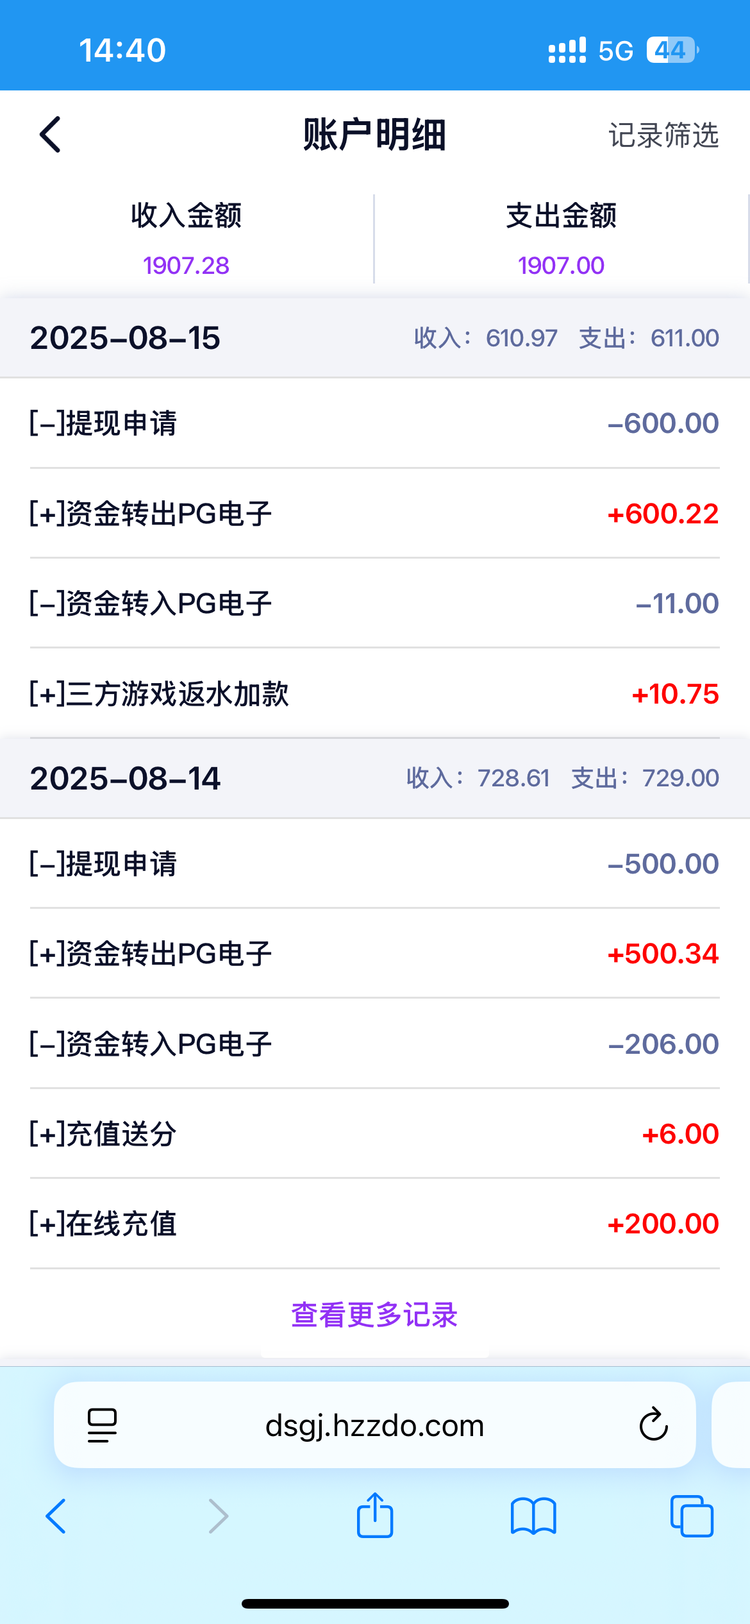Expand the 2025-08-15 date header
The height and width of the screenshot is (1624, 750).
click(x=374, y=338)
